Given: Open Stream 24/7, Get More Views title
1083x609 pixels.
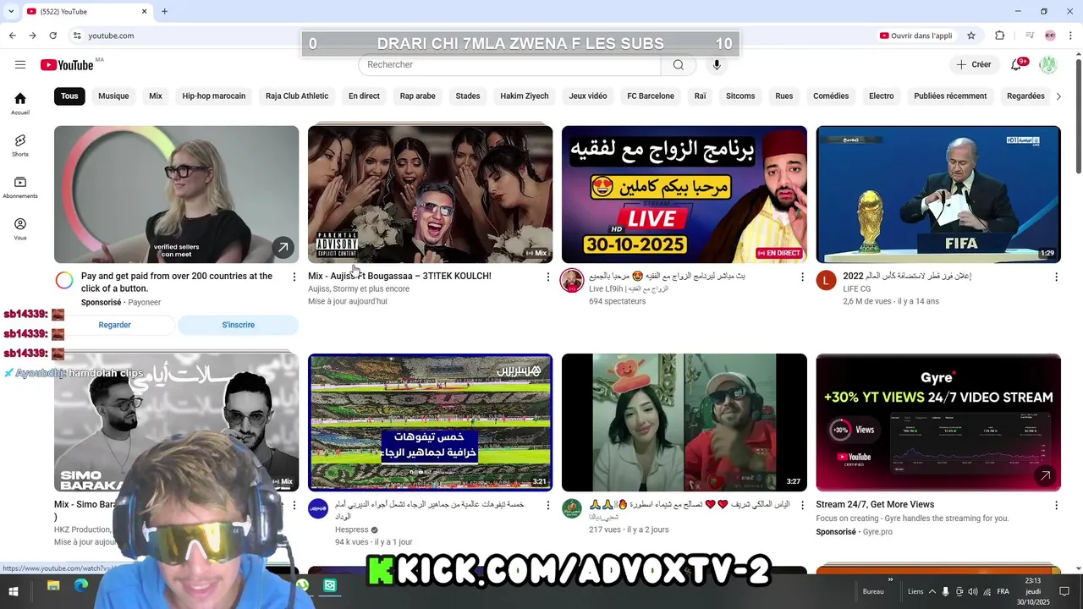Looking at the screenshot, I should click(x=875, y=505).
